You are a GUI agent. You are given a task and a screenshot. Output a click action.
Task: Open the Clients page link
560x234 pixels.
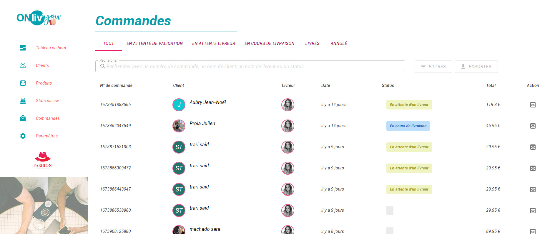tap(42, 65)
